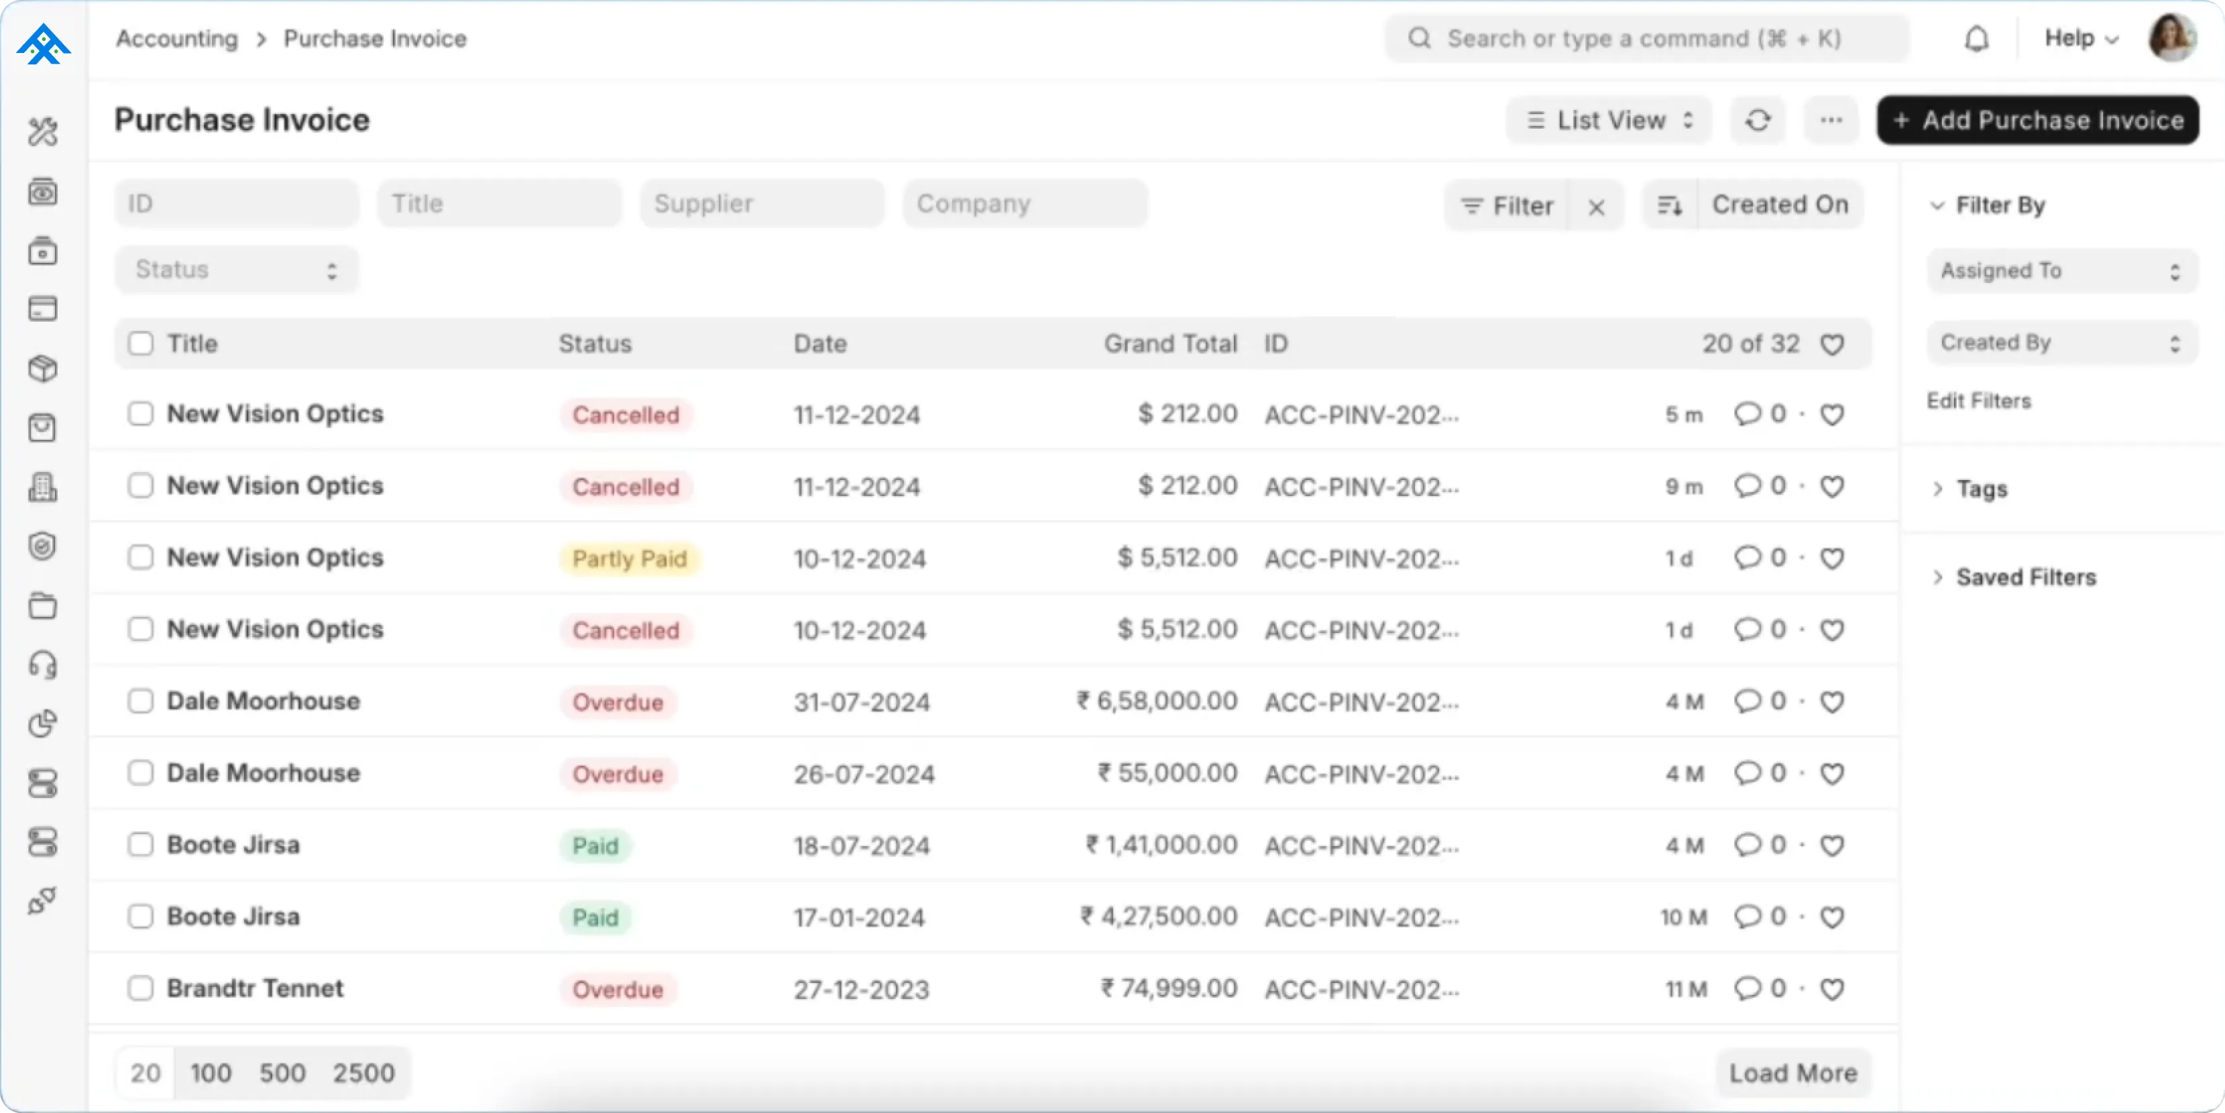Toggle the select-all Title header checkbox
2225x1113 pixels.
[x=141, y=344]
